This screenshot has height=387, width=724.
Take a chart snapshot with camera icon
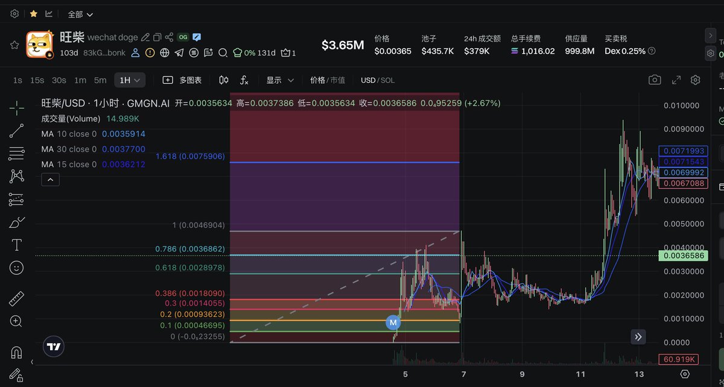click(654, 80)
